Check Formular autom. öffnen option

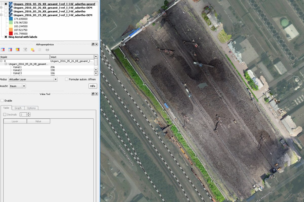click(x=67, y=79)
